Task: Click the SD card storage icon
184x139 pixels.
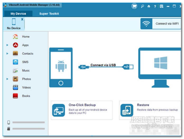Action: (x=8, y=128)
